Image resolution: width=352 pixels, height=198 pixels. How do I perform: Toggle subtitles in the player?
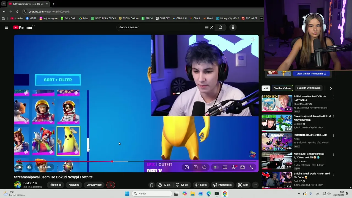coord(225,167)
